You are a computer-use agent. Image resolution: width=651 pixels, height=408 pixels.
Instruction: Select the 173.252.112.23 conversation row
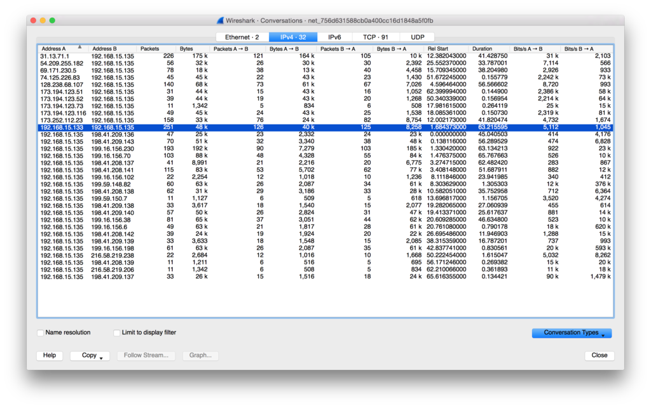325,120
